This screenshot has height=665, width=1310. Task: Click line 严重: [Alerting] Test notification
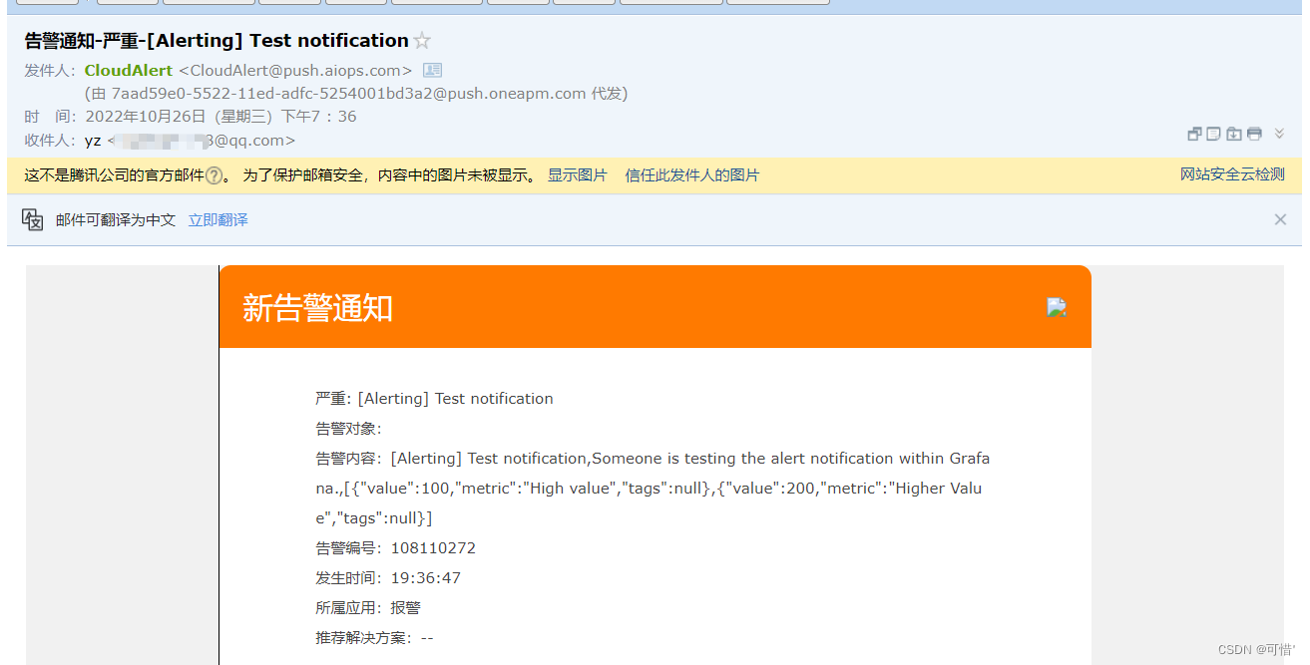(434, 399)
